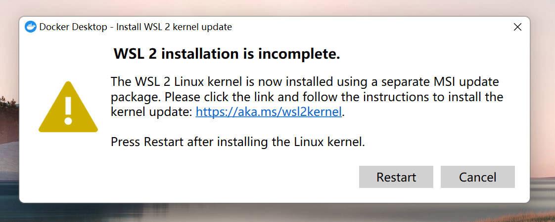Click the wallpaper strip left of the dialog
Image resolution: width=555 pixels, height=222 pixels.
tap(9, 109)
